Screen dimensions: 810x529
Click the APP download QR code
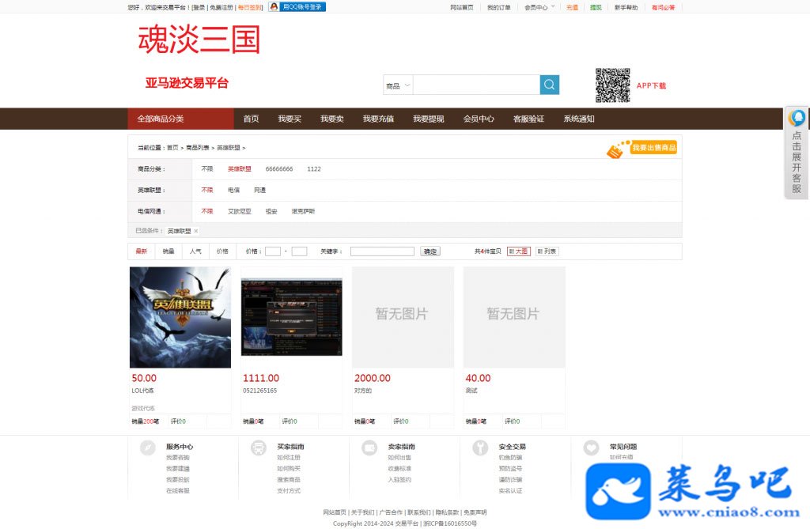tap(612, 85)
